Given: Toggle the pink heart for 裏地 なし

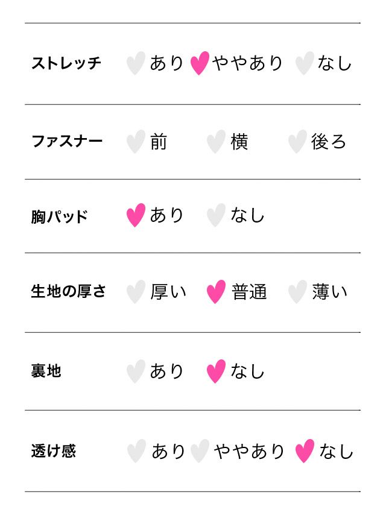Looking at the screenshot, I should (x=216, y=371).
